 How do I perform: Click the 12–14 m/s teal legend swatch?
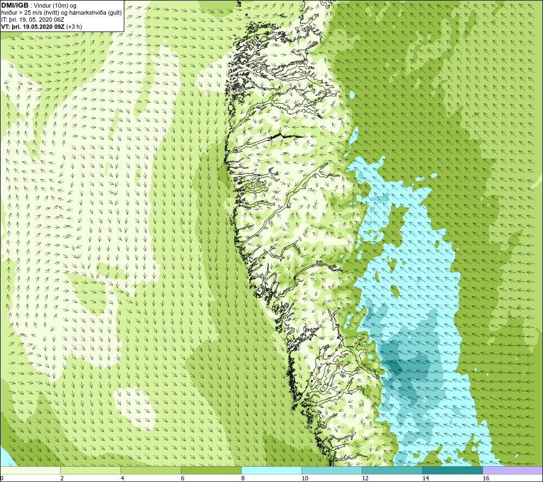[392, 470]
